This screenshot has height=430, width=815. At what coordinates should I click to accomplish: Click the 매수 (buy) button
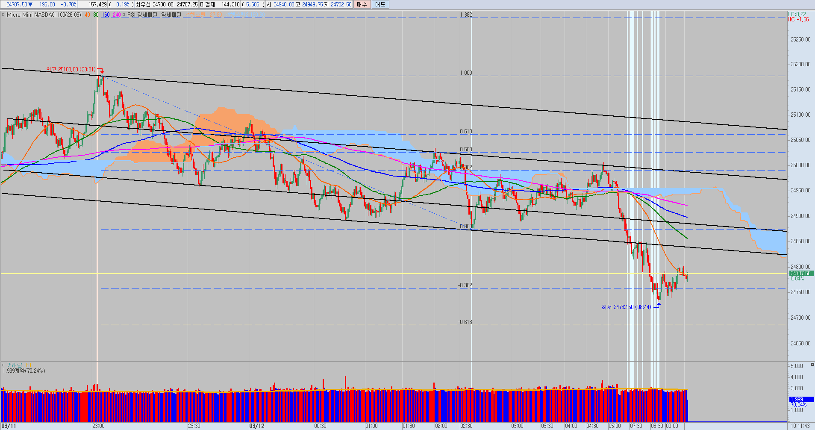[x=362, y=4]
